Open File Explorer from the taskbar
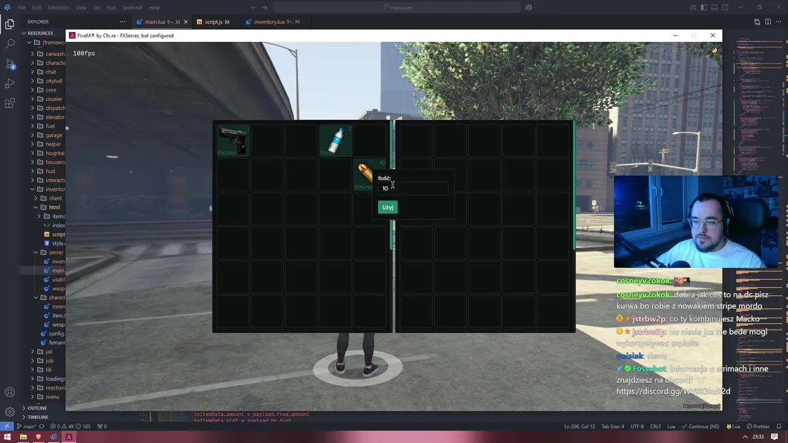Viewport: 788px width, 443px height. pyautogui.click(x=23, y=437)
